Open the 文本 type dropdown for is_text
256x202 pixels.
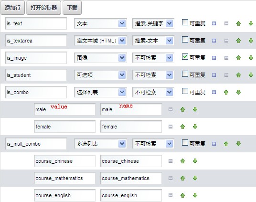tap(100, 23)
